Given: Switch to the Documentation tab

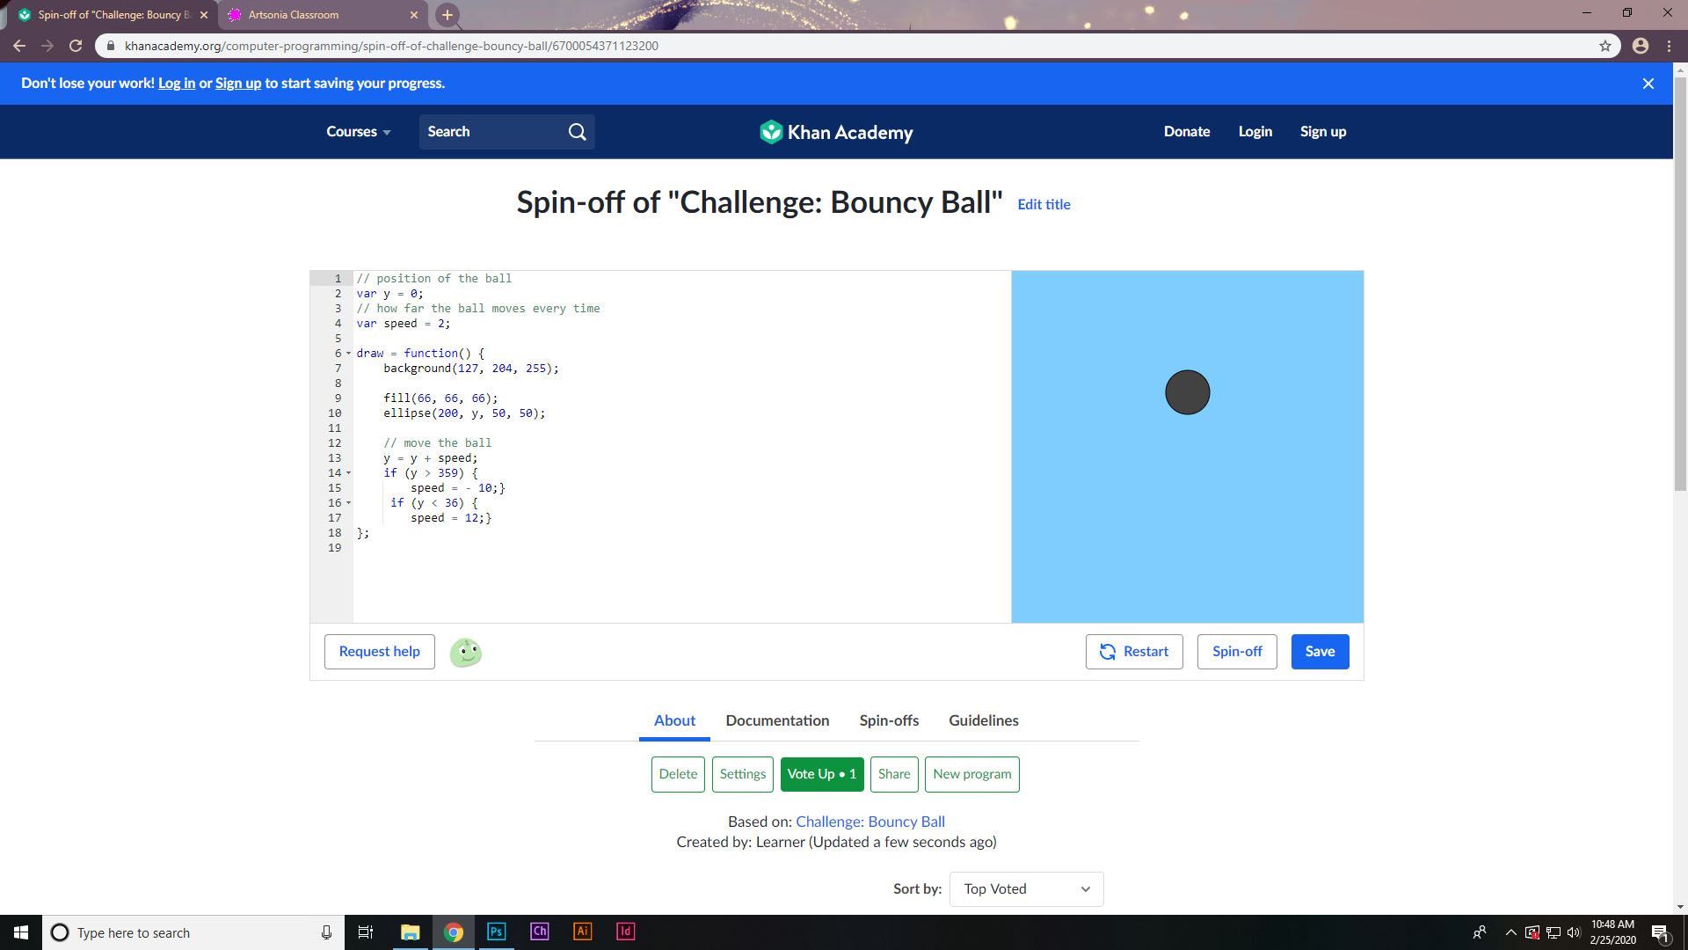Looking at the screenshot, I should (777, 720).
